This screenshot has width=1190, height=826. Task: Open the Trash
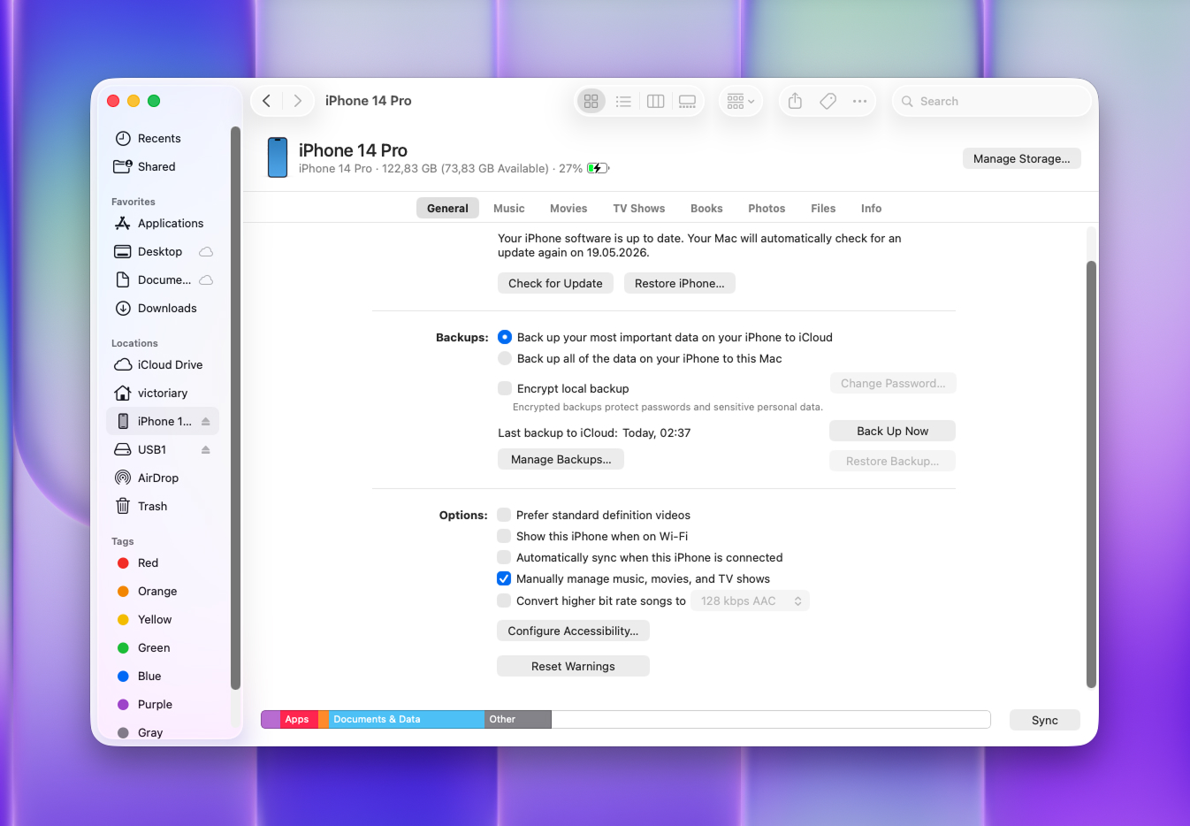pos(163,507)
